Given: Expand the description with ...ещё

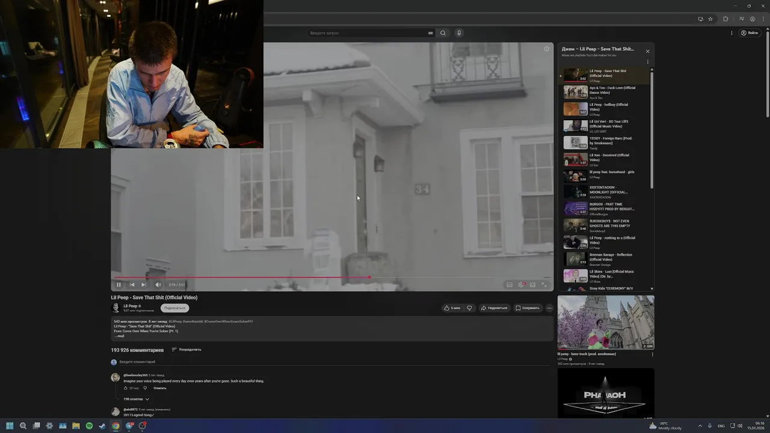Looking at the screenshot, I should pos(119,336).
